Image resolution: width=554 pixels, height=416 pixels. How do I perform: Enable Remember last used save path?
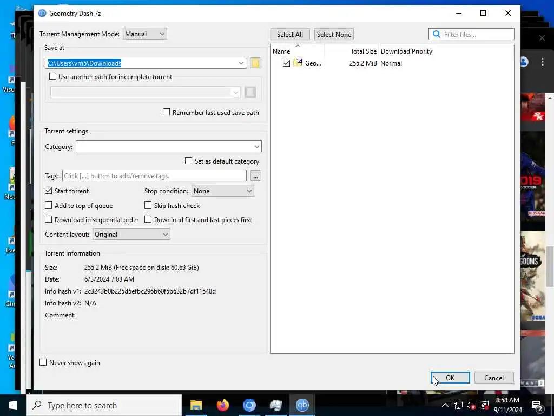tap(166, 112)
